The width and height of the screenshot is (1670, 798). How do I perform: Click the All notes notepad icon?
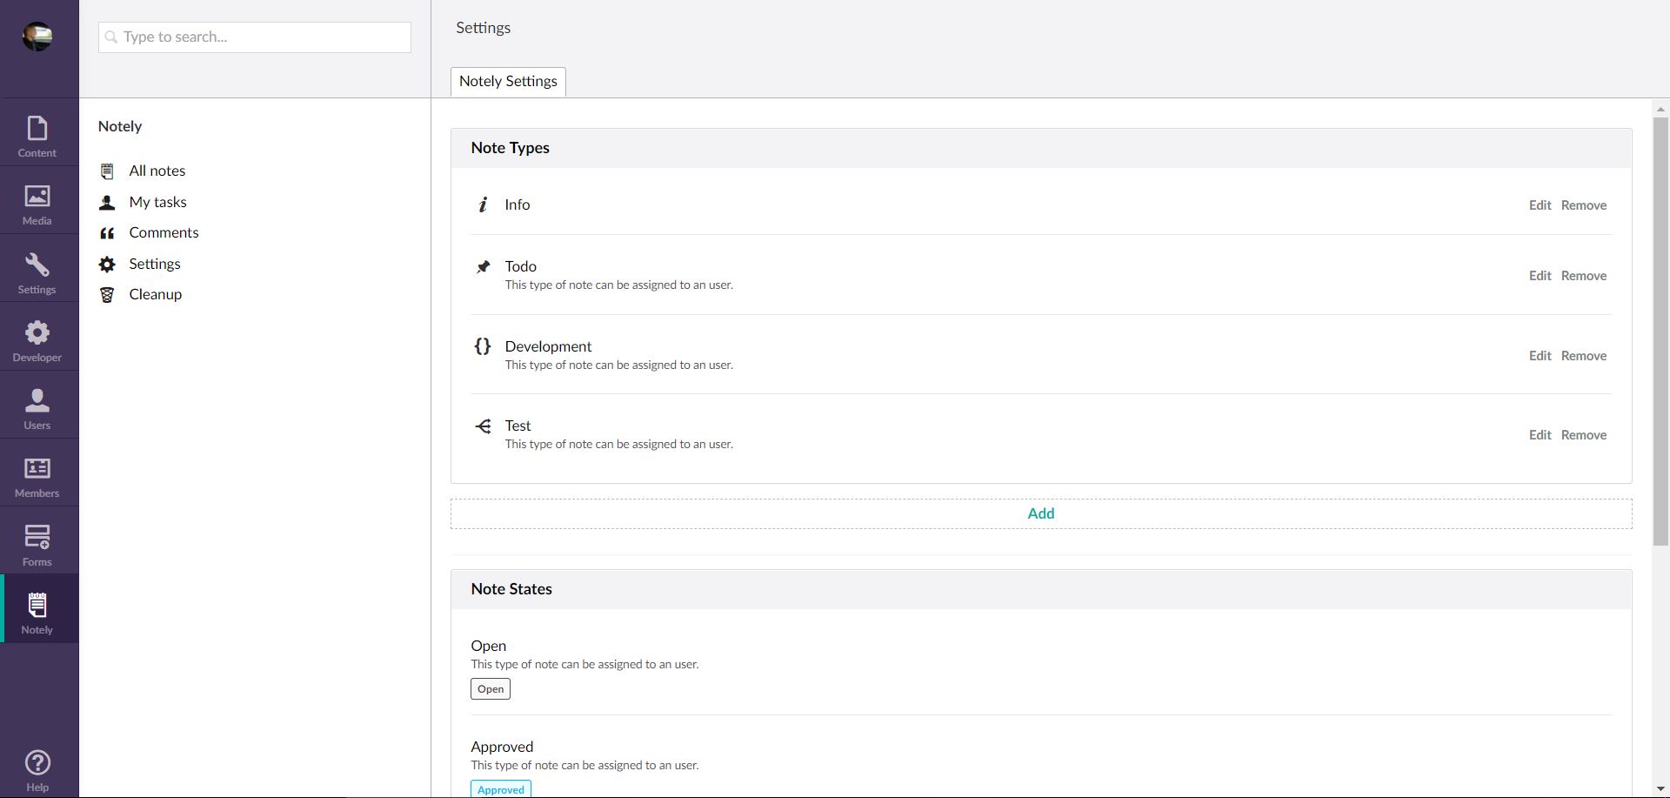tap(107, 171)
